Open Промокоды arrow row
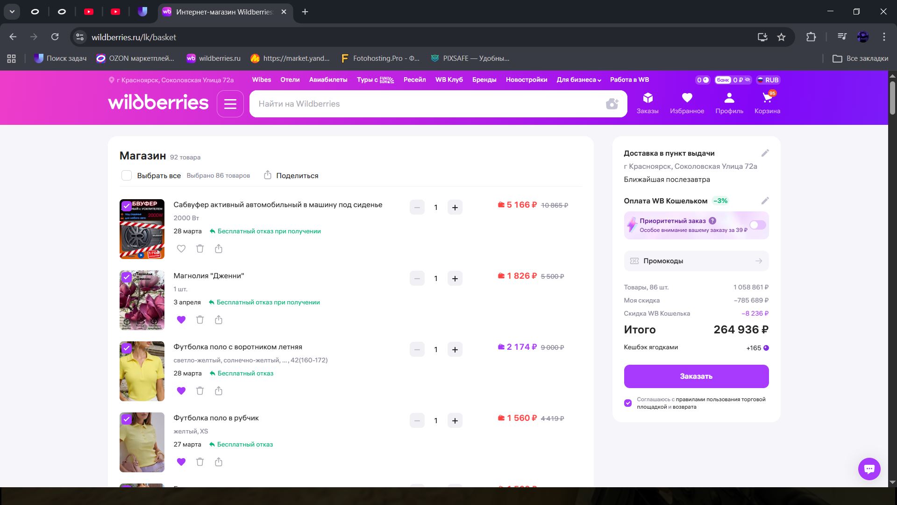 696,261
